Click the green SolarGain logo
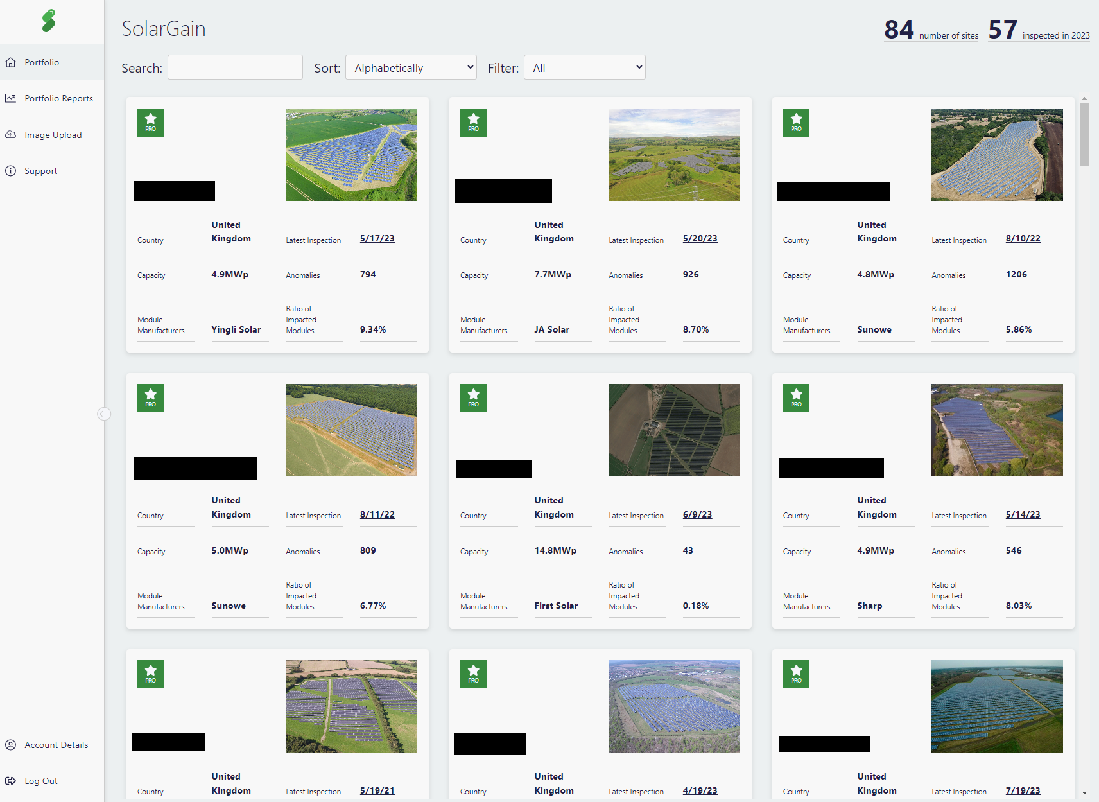 point(49,21)
